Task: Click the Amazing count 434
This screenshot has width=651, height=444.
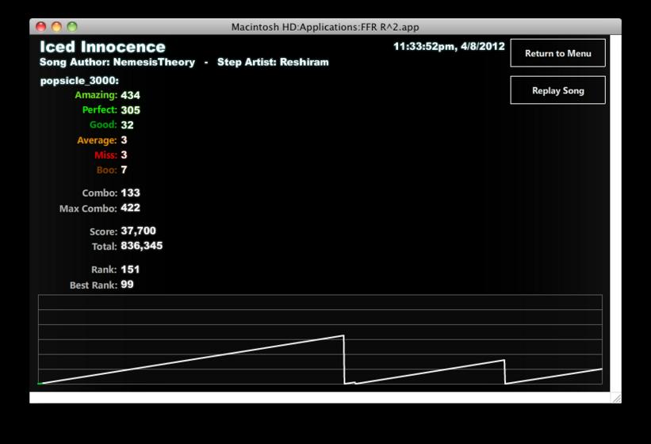Action: coord(130,95)
